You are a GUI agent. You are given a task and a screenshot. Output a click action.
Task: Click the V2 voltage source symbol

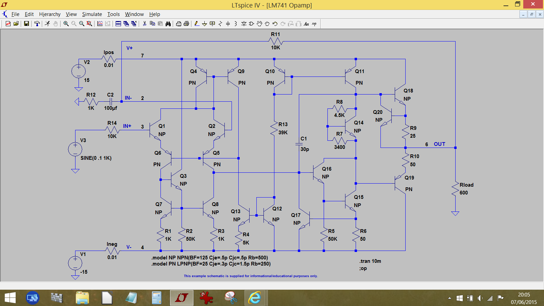click(x=79, y=71)
